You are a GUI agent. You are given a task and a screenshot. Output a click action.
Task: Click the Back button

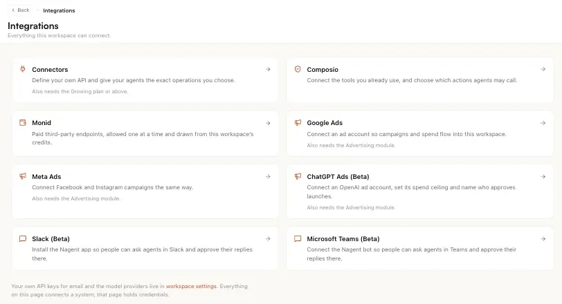point(21,10)
